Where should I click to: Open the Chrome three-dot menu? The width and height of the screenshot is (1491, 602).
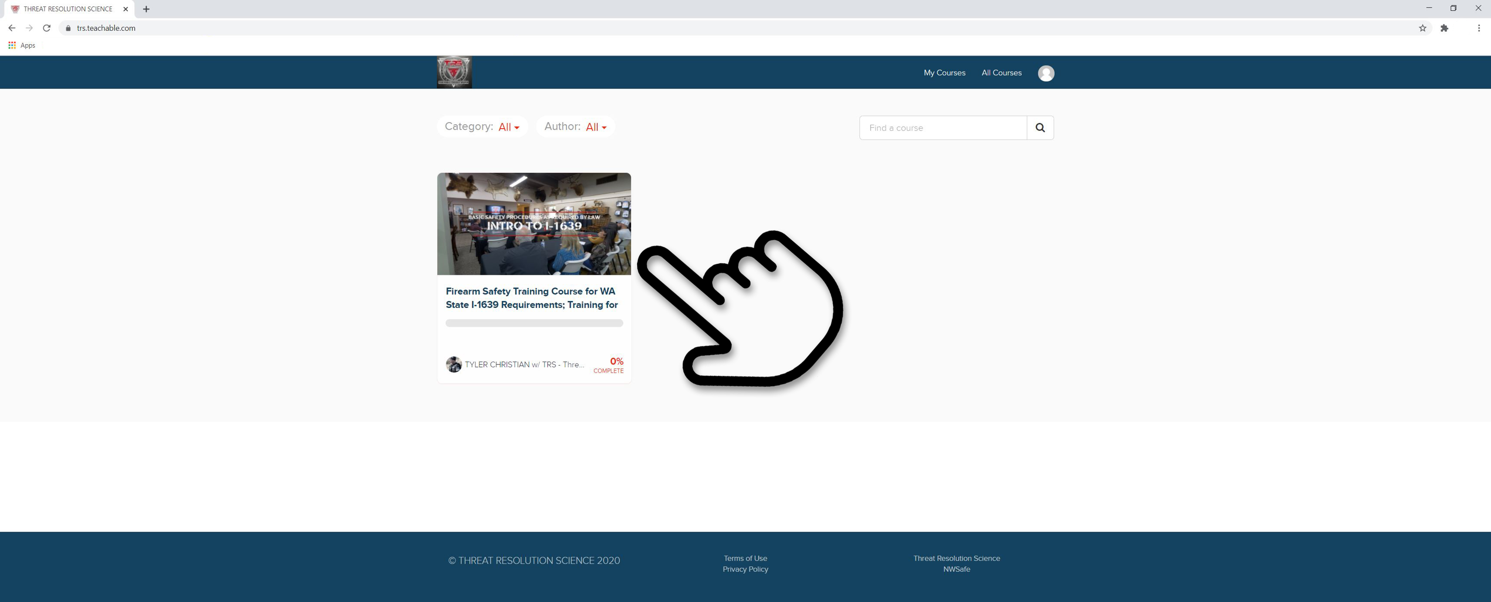[1478, 28]
